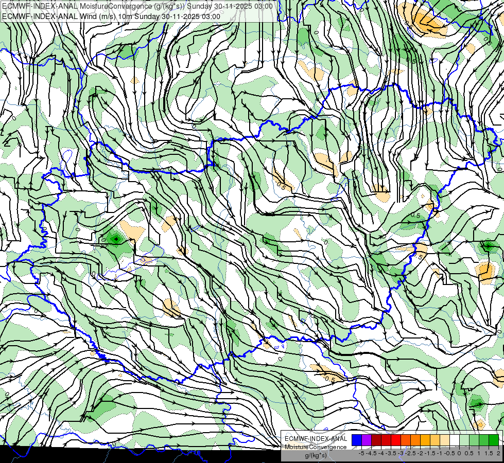
Task: Click the purple legend swatch
Action: click(x=367, y=440)
